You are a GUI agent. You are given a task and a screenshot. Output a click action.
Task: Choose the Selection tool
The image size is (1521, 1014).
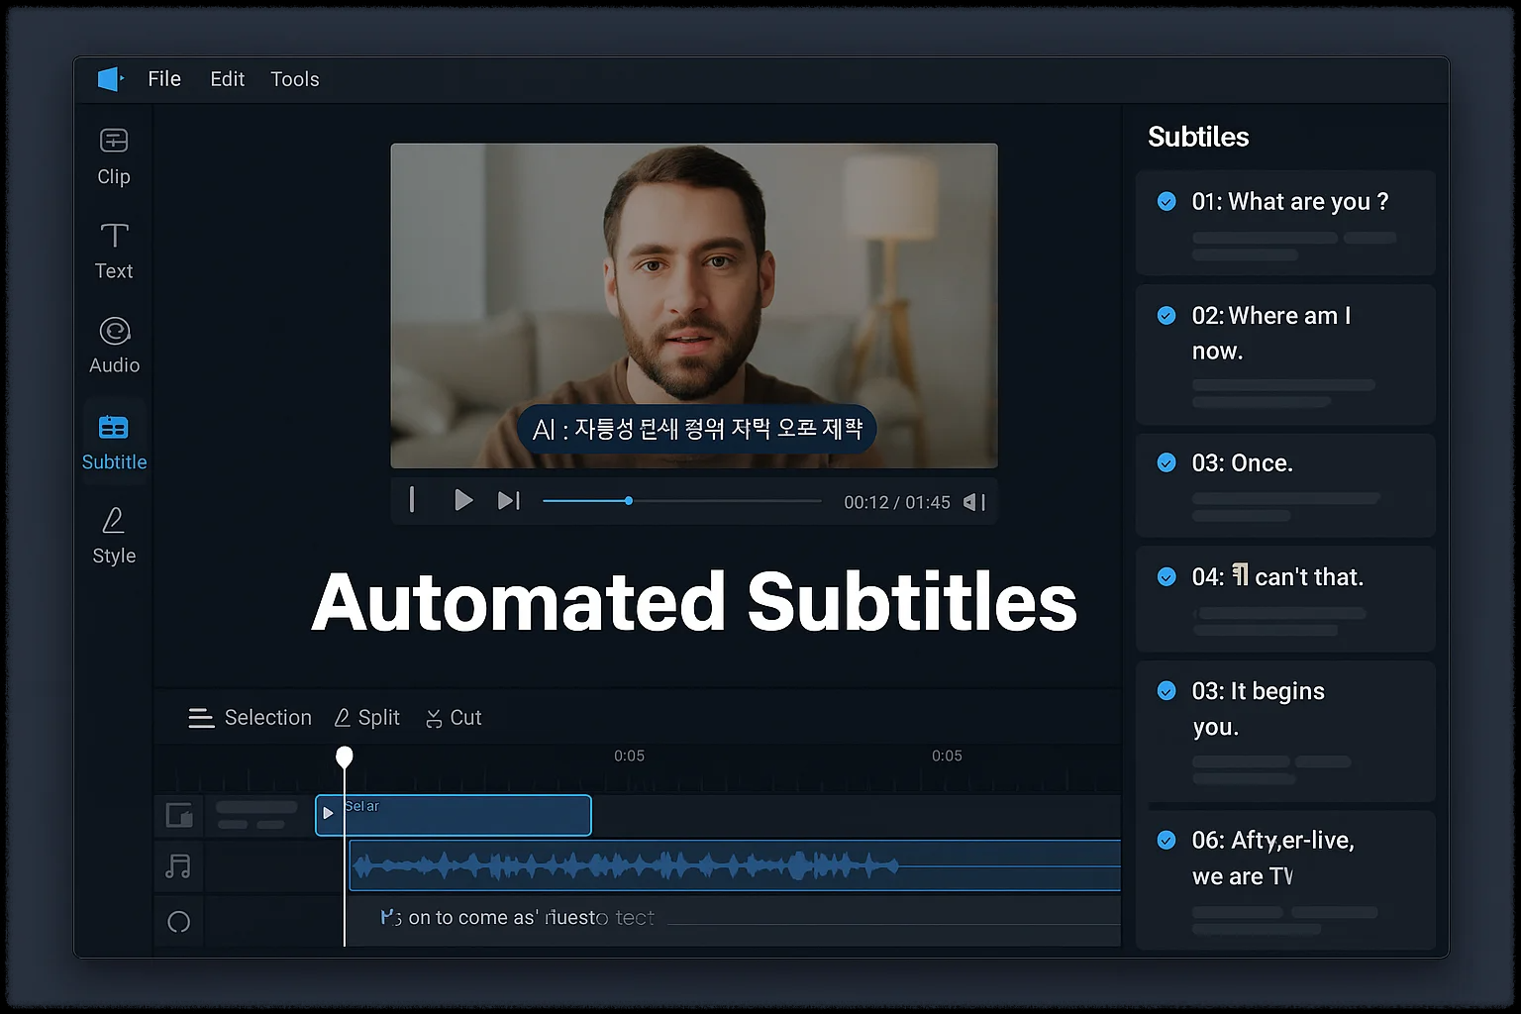click(251, 718)
